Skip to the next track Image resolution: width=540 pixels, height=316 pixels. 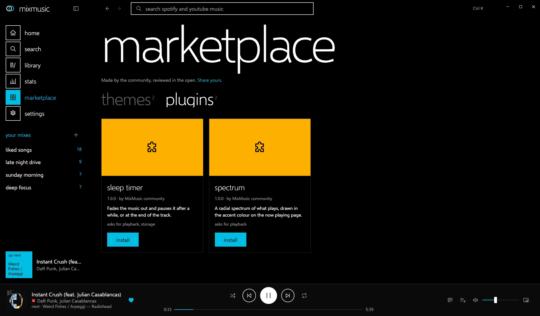(x=288, y=295)
